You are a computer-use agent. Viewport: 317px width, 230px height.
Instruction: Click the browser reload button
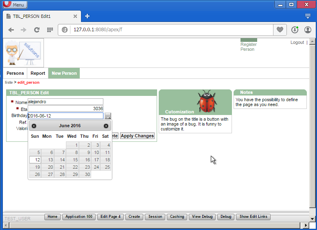tap(37, 30)
